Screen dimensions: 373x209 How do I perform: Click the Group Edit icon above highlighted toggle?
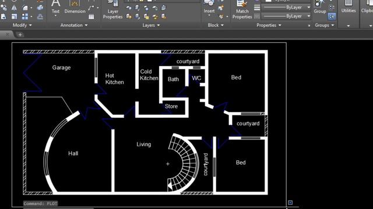point(332,8)
